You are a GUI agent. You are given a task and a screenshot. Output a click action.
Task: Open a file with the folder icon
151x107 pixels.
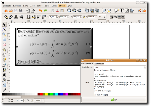click(11, 11)
